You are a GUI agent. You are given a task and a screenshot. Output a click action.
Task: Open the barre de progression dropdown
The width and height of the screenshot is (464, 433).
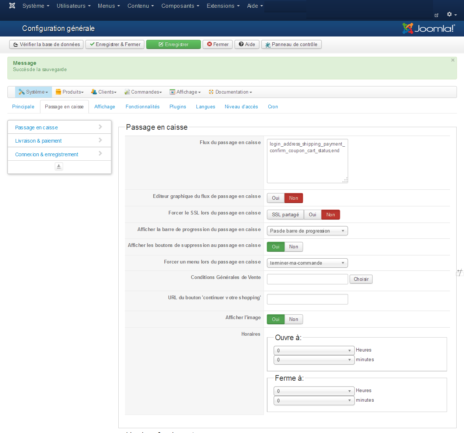coord(307,231)
